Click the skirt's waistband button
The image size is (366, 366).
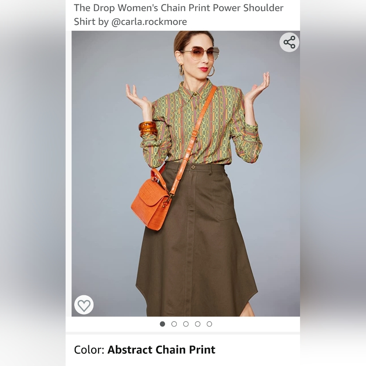point(193,167)
